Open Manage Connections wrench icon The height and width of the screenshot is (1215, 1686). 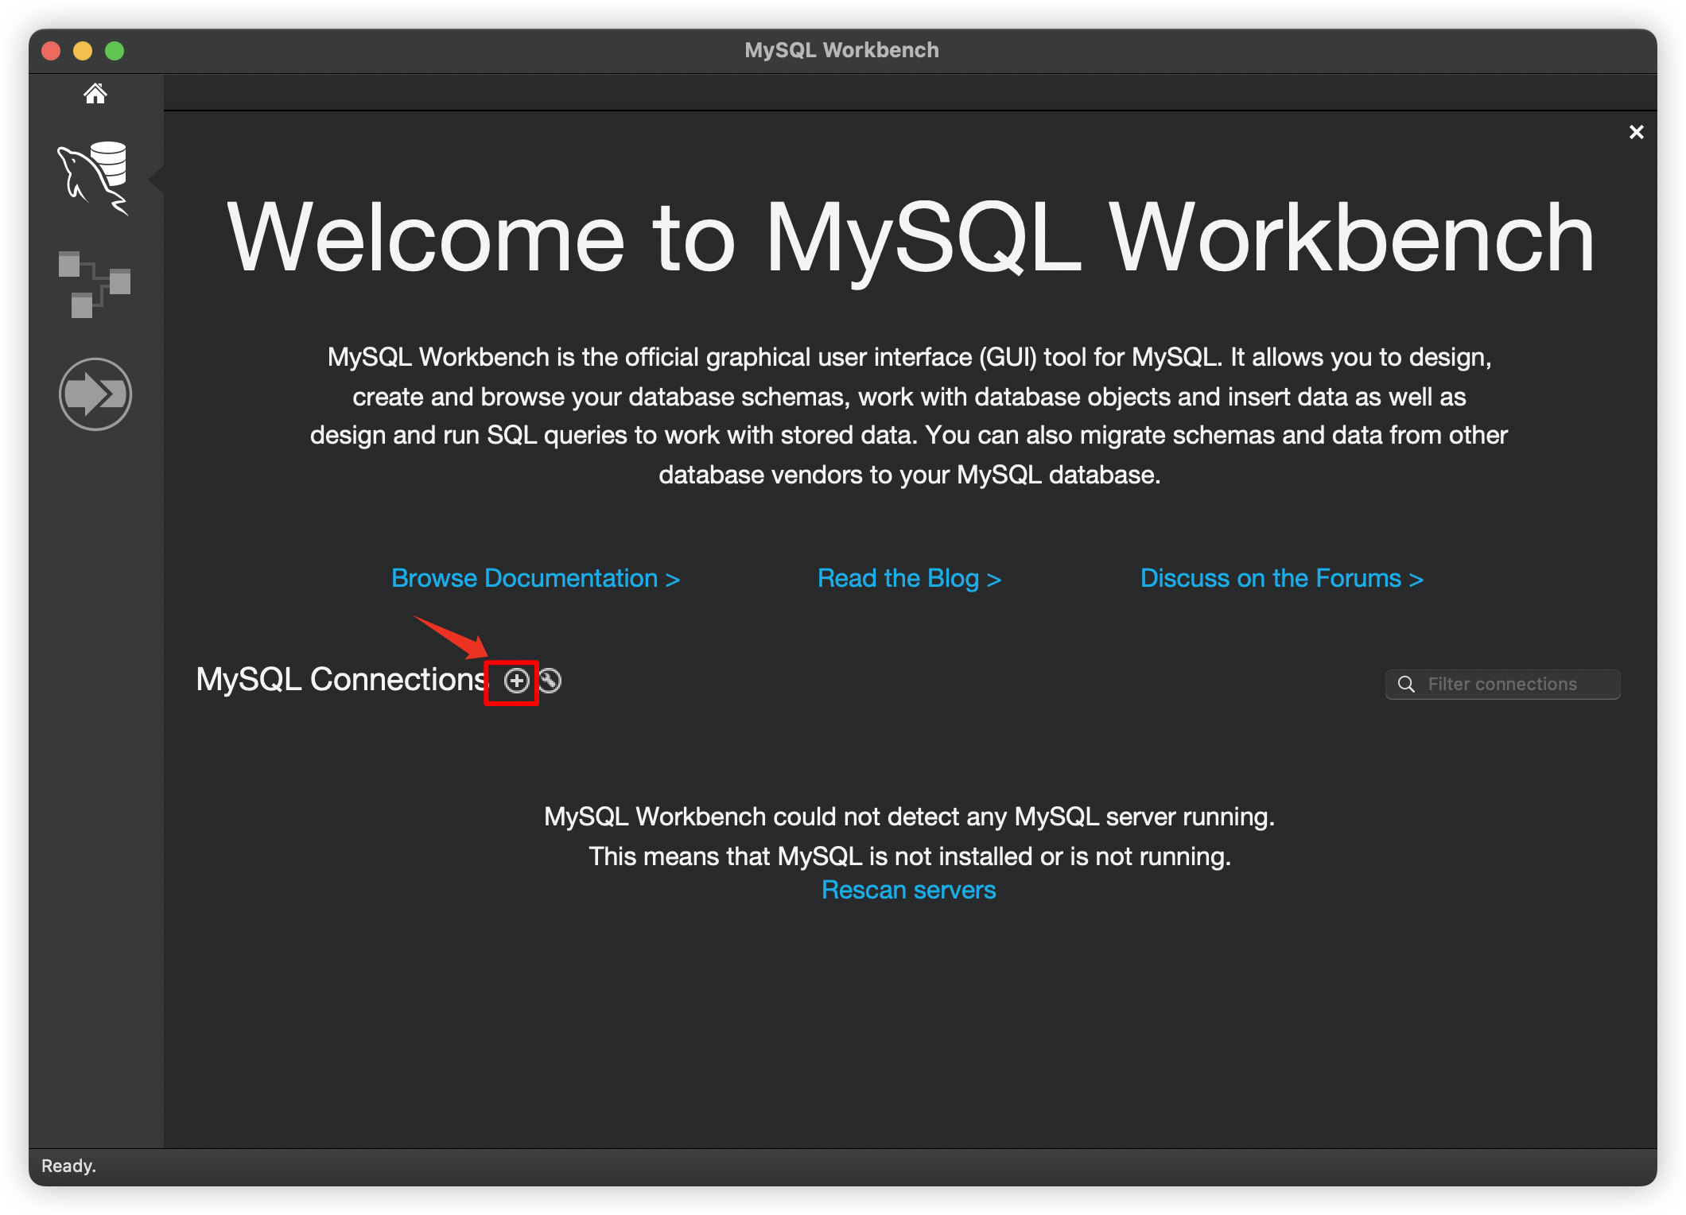click(550, 681)
